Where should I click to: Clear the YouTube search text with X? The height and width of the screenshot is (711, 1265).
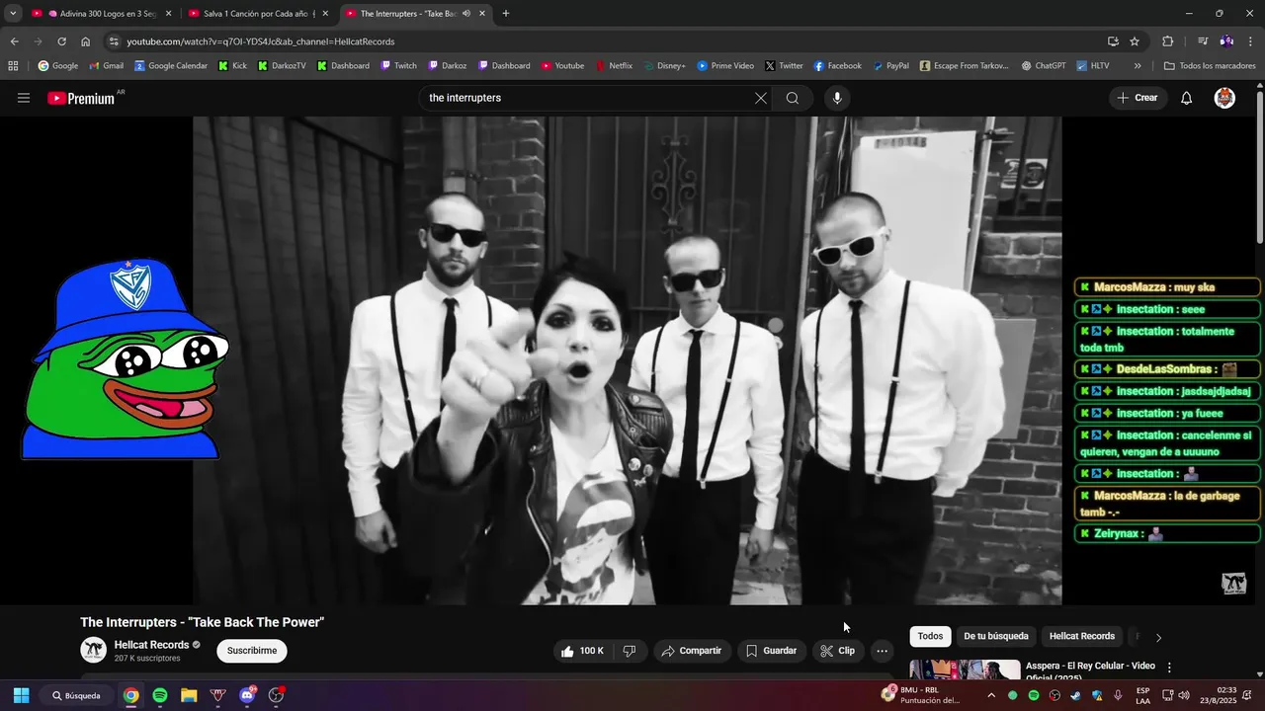(760, 98)
